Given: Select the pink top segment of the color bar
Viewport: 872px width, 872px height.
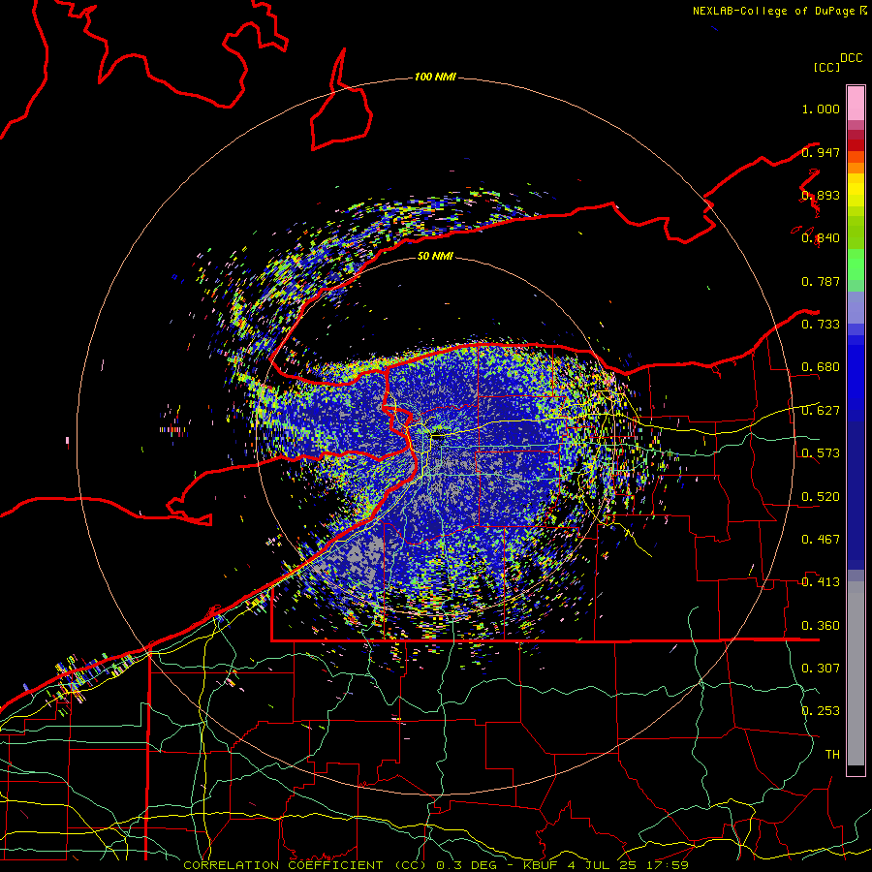Looking at the screenshot, I should tap(856, 103).
